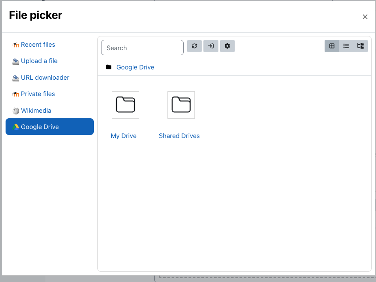Open the My Drive folder icon
376x282 pixels.
(x=125, y=105)
